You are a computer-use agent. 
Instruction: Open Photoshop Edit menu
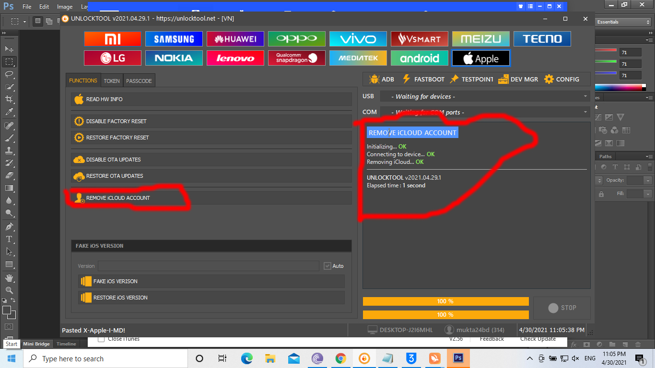pyautogui.click(x=44, y=7)
